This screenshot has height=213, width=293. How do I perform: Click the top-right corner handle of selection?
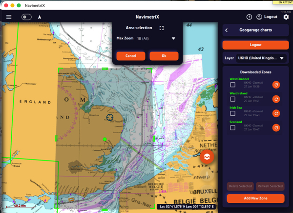[x=150, y=70]
